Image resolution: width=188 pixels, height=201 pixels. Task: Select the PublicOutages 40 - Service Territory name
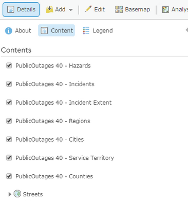point(65,158)
